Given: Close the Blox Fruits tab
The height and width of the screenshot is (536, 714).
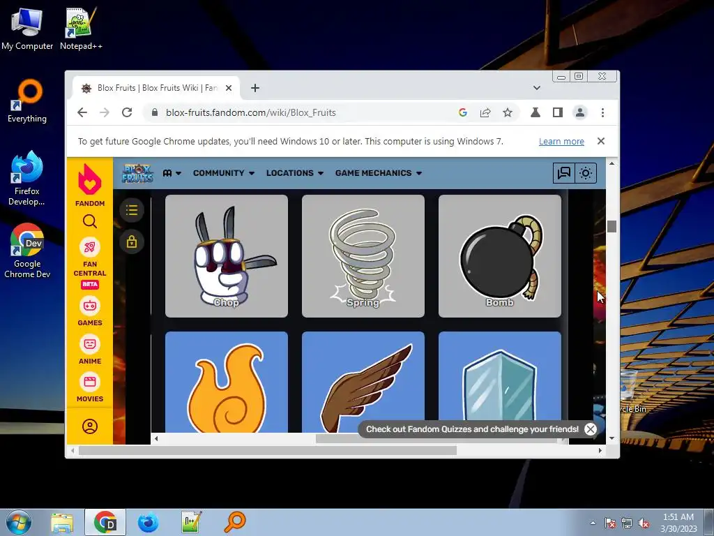Looking at the screenshot, I should pyautogui.click(x=229, y=88).
